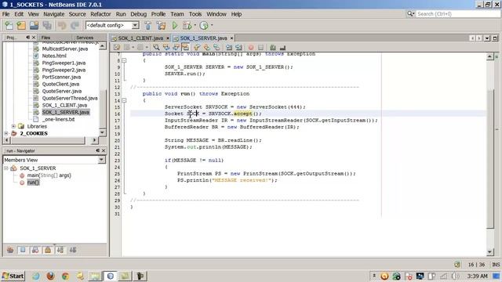Select QuoteServerThread.java in project tree

[70, 98]
